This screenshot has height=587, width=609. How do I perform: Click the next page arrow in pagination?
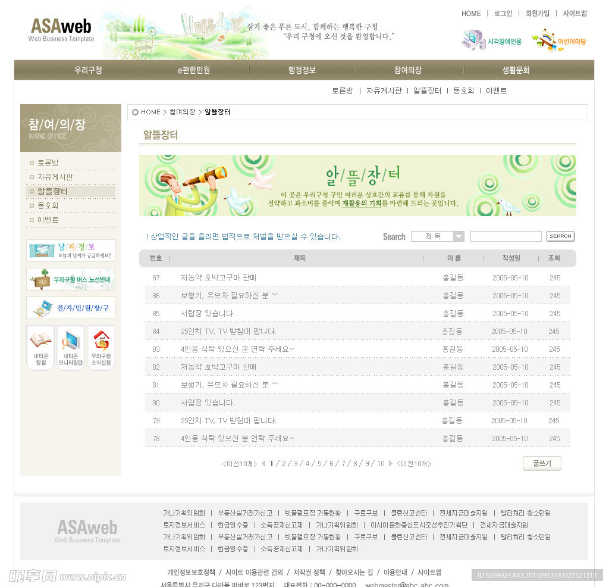[x=391, y=464]
